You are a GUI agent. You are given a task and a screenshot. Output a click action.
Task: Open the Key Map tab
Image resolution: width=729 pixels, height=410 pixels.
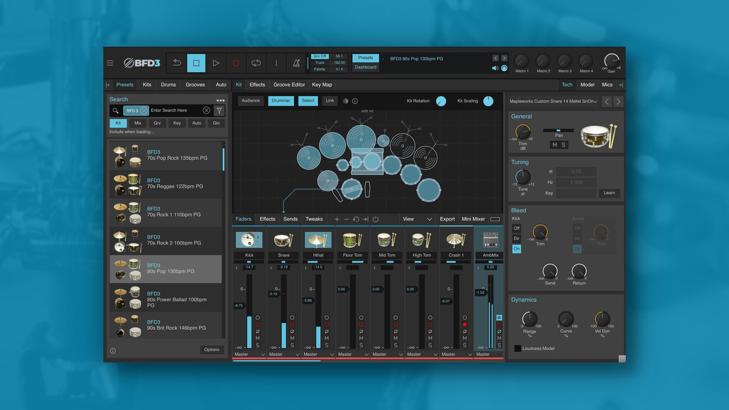[322, 85]
